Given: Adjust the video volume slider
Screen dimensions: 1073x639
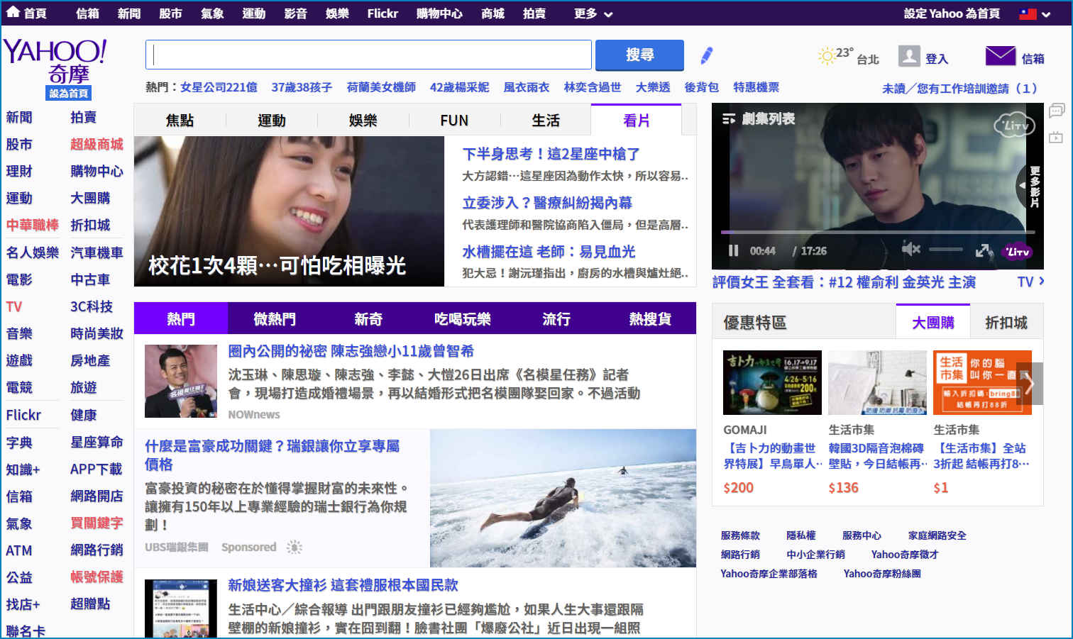Looking at the screenshot, I should coord(946,250).
